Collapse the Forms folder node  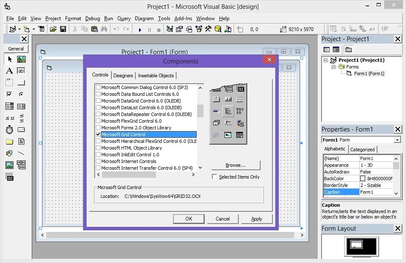pos(334,67)
